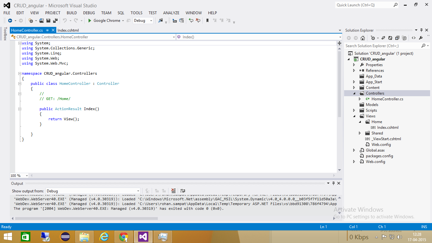Open the BUILD menu

(x=72, y=13)
